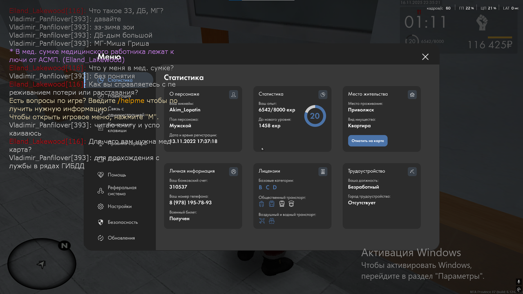Click the nickname Akim_Lopatin

[185, 110]
